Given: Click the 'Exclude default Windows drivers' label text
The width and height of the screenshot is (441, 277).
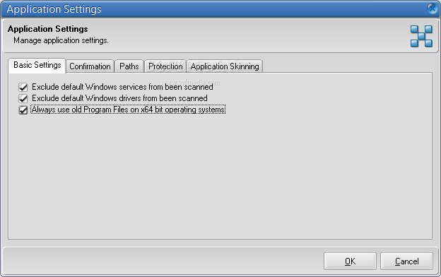Looking at the screenshot, I should [119, 98].
